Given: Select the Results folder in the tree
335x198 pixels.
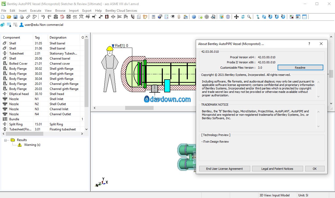Looking at the screenshot, I should [x=22, y=140].
